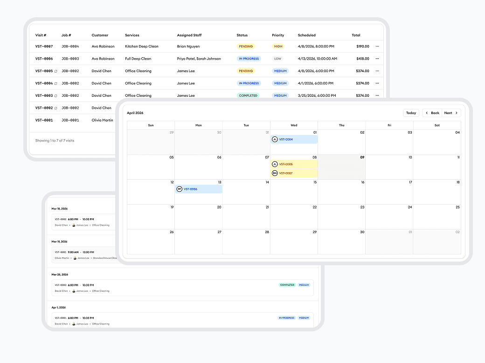The width and height of the screenshot is (485, 363).
Task: Click the JL avatar on the VST-0004 calendar event
Action: click(274, 139)
